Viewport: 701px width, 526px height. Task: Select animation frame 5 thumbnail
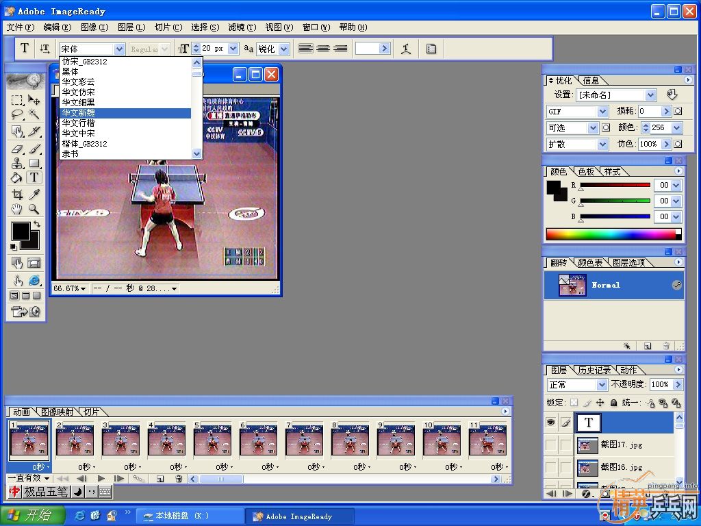point(212,440)
